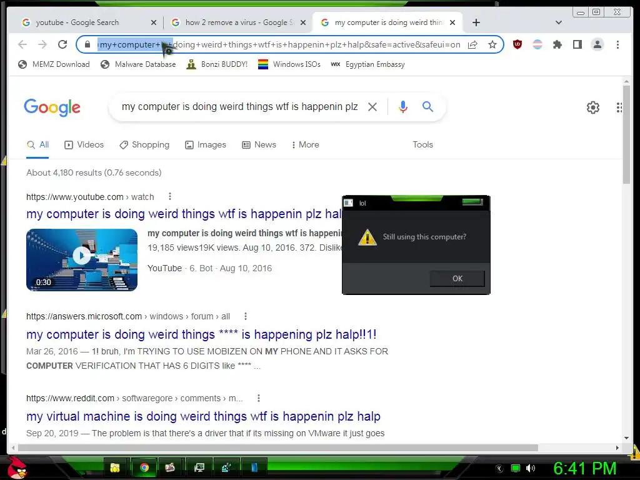The image size is (640, 480).
Task: Close the 'lol' dialog via green button
Action: 472,202
